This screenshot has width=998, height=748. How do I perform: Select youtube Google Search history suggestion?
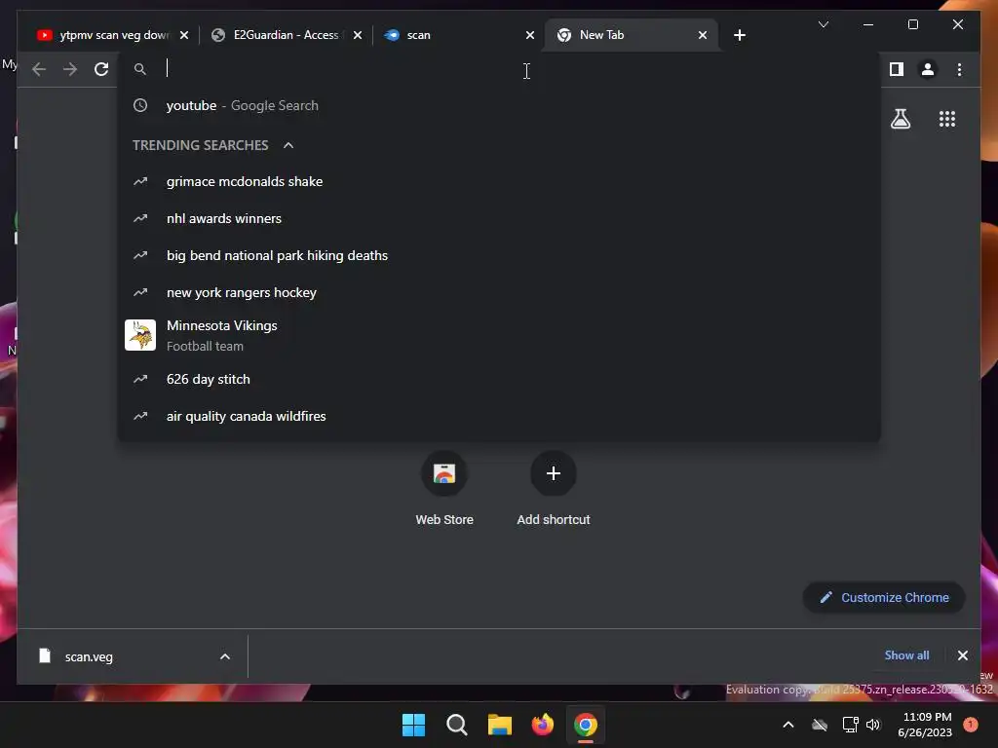tap(499, 105)
